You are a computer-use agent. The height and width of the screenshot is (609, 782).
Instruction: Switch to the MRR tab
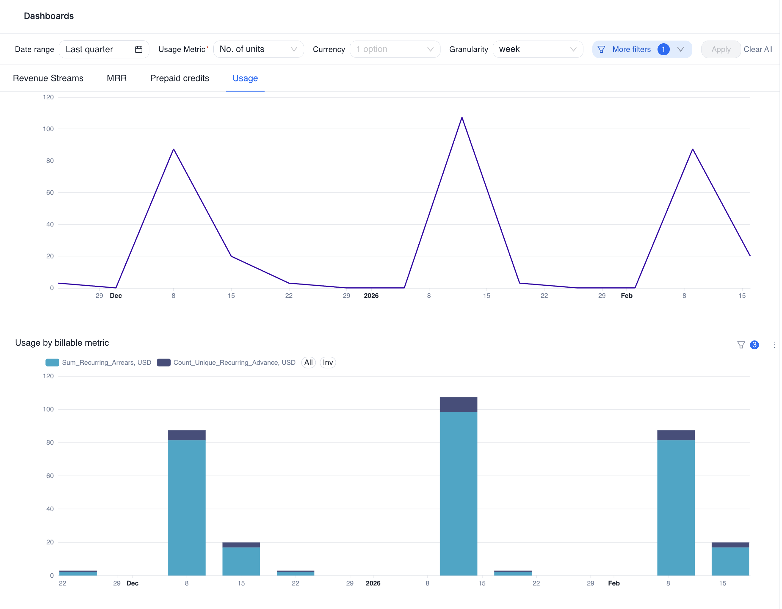117,78
